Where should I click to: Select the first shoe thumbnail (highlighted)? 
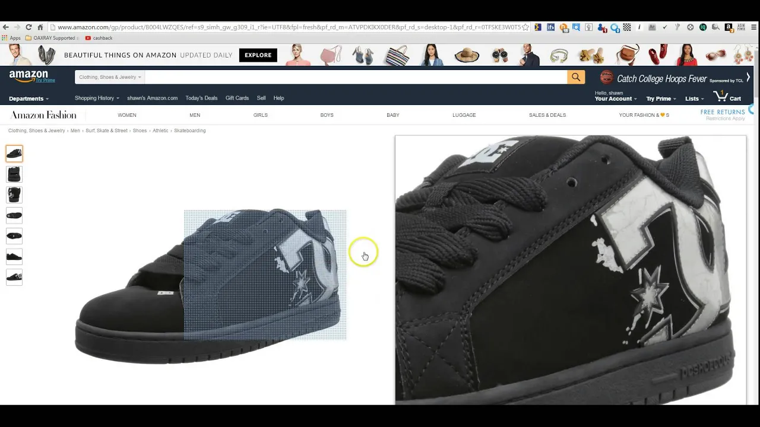tap(14, 154)
